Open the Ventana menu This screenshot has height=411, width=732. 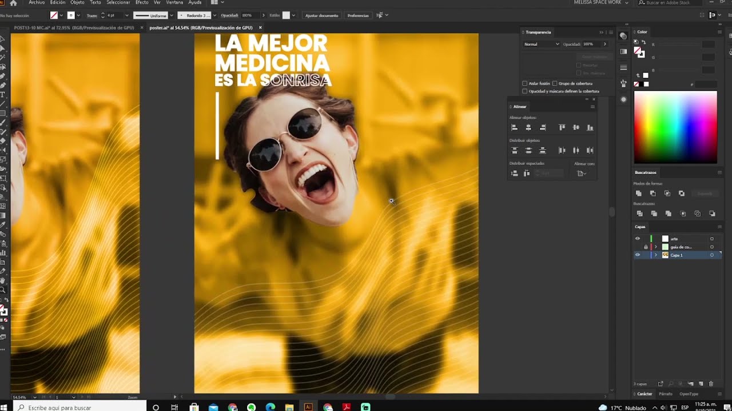tap(174, 3)
